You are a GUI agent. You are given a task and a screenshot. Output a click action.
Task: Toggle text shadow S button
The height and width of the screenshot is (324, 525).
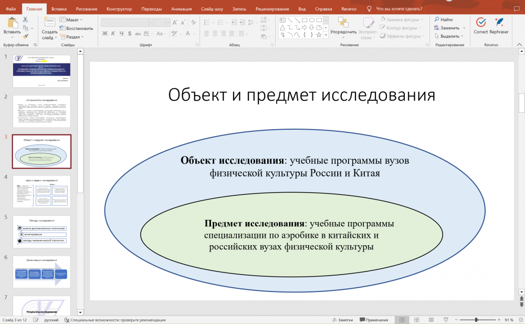pyautogui.click(x=130, y=34)
